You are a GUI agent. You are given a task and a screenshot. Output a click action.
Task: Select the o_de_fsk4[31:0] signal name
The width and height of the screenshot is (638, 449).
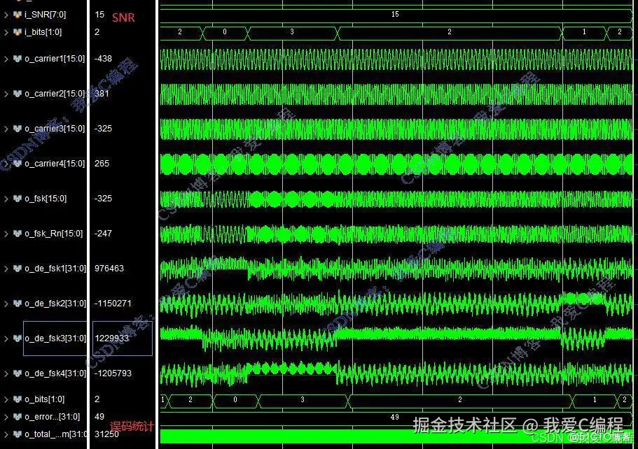click(x=55, y=373)
